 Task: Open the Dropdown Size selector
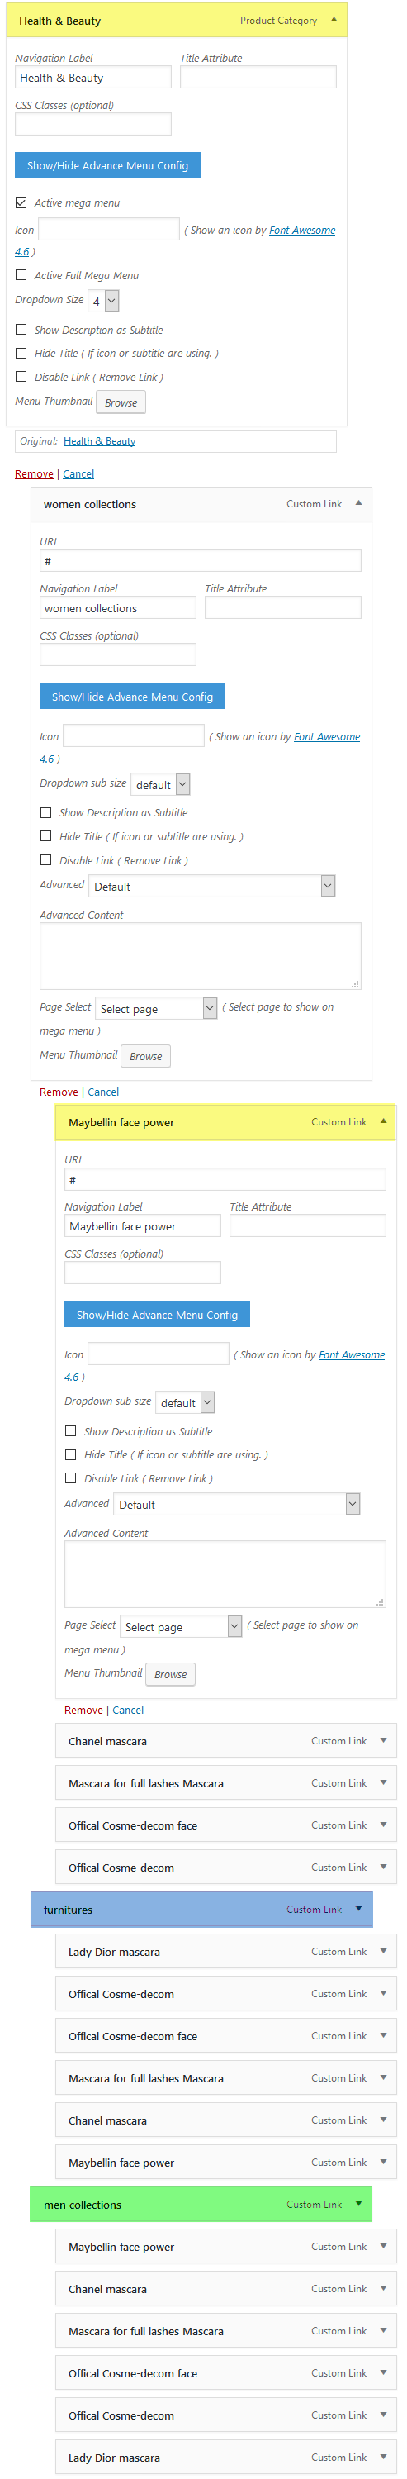coord(103,302)
